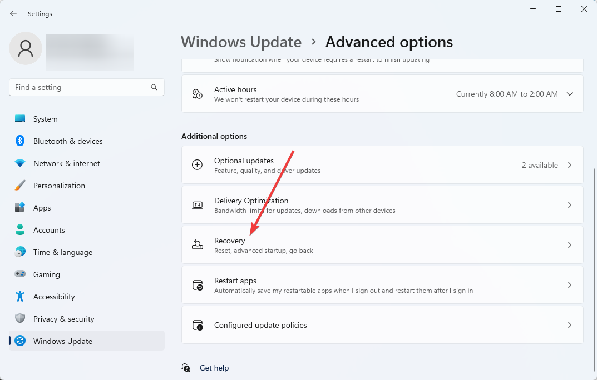Click the Restart apps icon
Viewport: 597px width, 380px height.
click(x=198, y=285)
